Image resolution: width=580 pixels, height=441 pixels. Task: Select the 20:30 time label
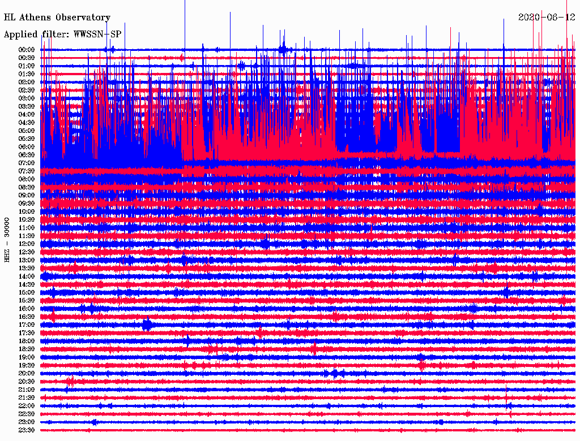click(27, 382)
